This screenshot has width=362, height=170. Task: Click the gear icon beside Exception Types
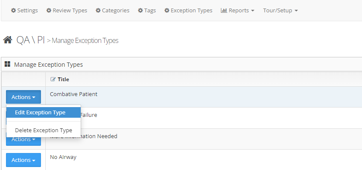click(x=166, y=11)
